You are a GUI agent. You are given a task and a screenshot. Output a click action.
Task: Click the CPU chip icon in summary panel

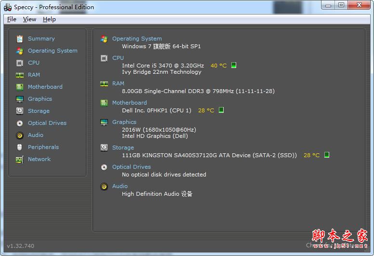[x=104, y=58]
